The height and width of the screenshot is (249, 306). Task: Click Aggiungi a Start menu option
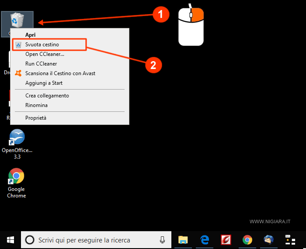pos(44,83)
